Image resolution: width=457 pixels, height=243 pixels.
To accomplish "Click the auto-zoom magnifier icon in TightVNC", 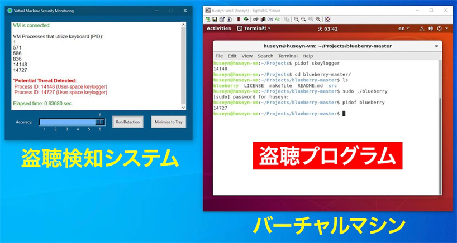I will (x=318, y=19).
